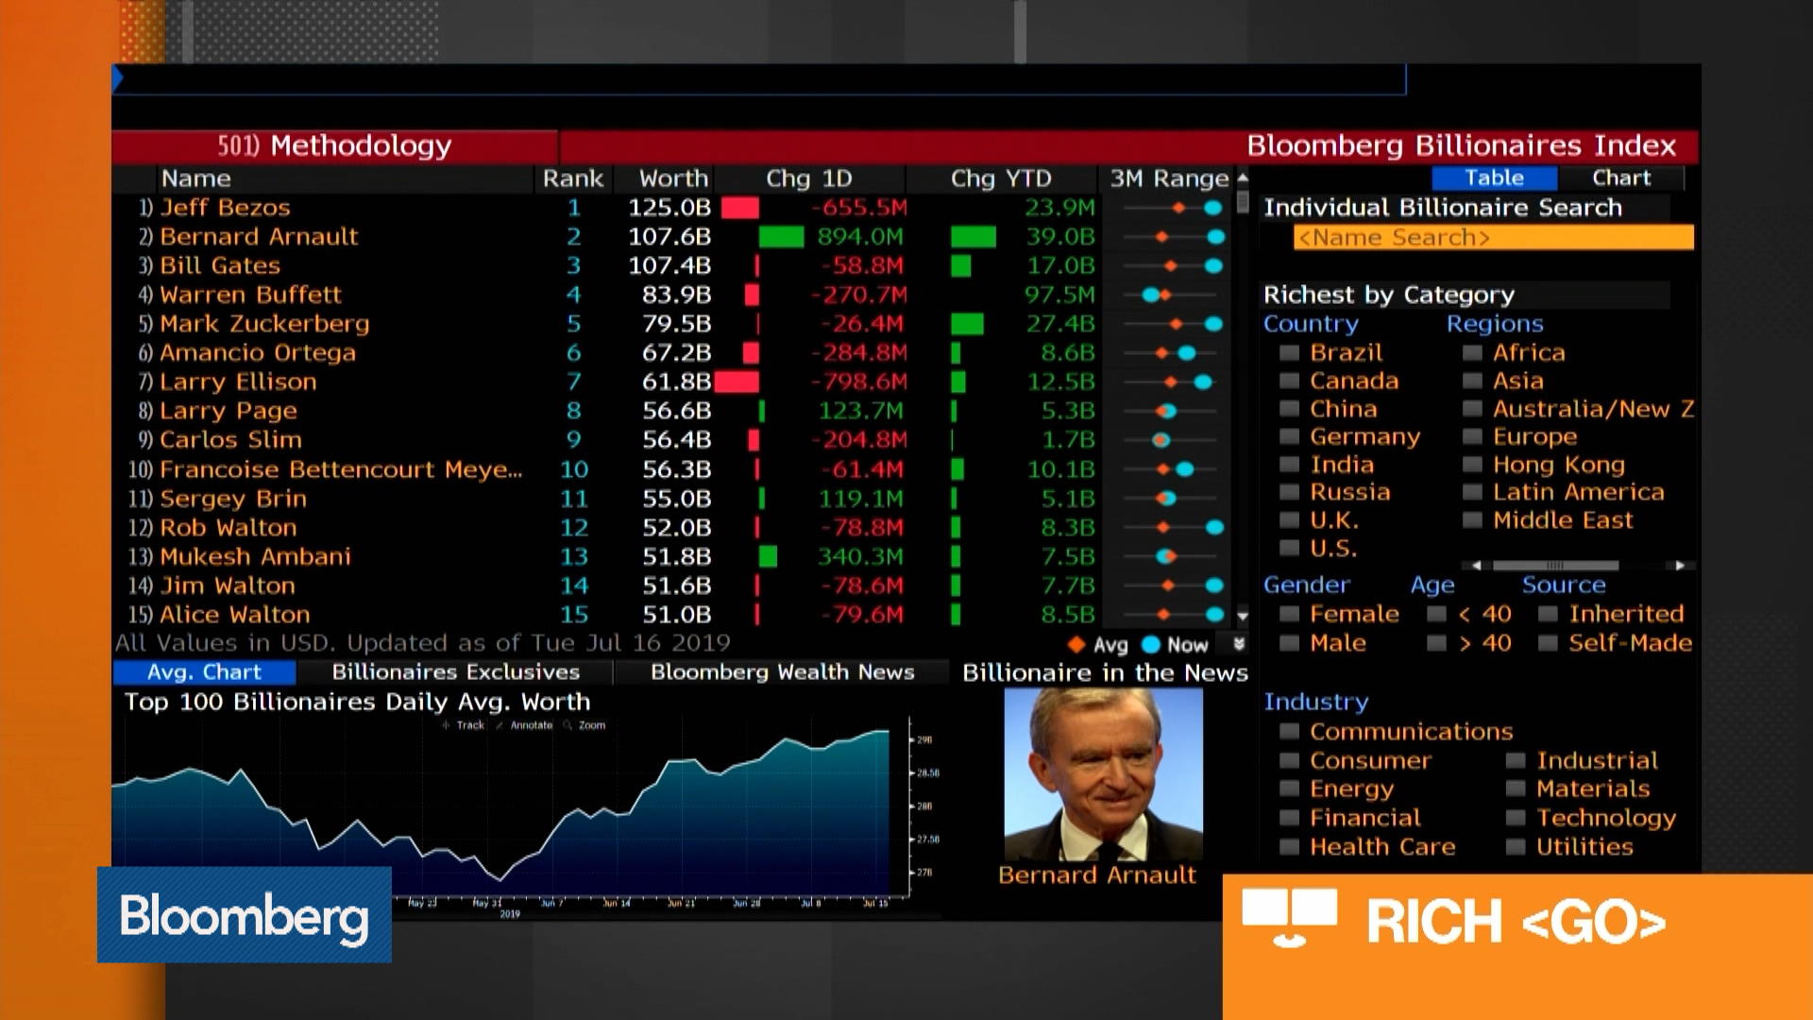This screenshot has height=1020, width=1813.
Task: Sort by the Chg 1D column header
Action: (x=808, y=178)
